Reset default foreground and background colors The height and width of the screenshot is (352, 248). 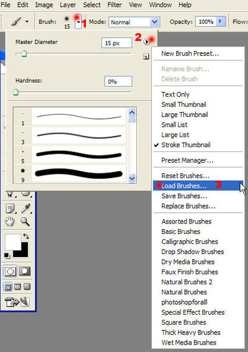point(7,256)
